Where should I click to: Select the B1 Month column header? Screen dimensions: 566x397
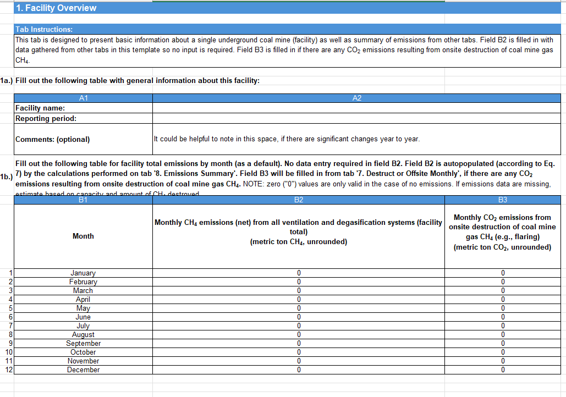(83, 200)
